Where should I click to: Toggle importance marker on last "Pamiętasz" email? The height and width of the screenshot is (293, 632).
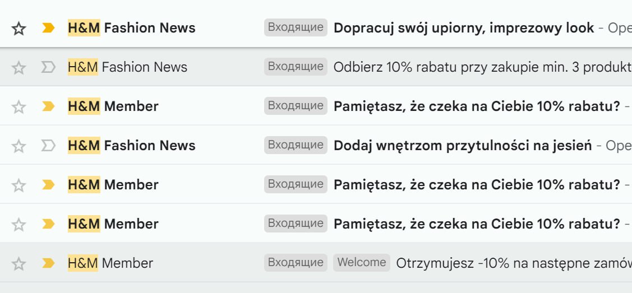pyautogui.click(x=48, y=224)
